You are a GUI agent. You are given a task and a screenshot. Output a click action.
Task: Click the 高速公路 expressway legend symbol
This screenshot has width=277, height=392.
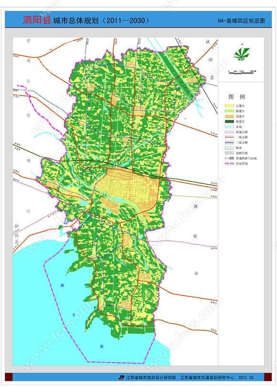[x=230, y=132]
